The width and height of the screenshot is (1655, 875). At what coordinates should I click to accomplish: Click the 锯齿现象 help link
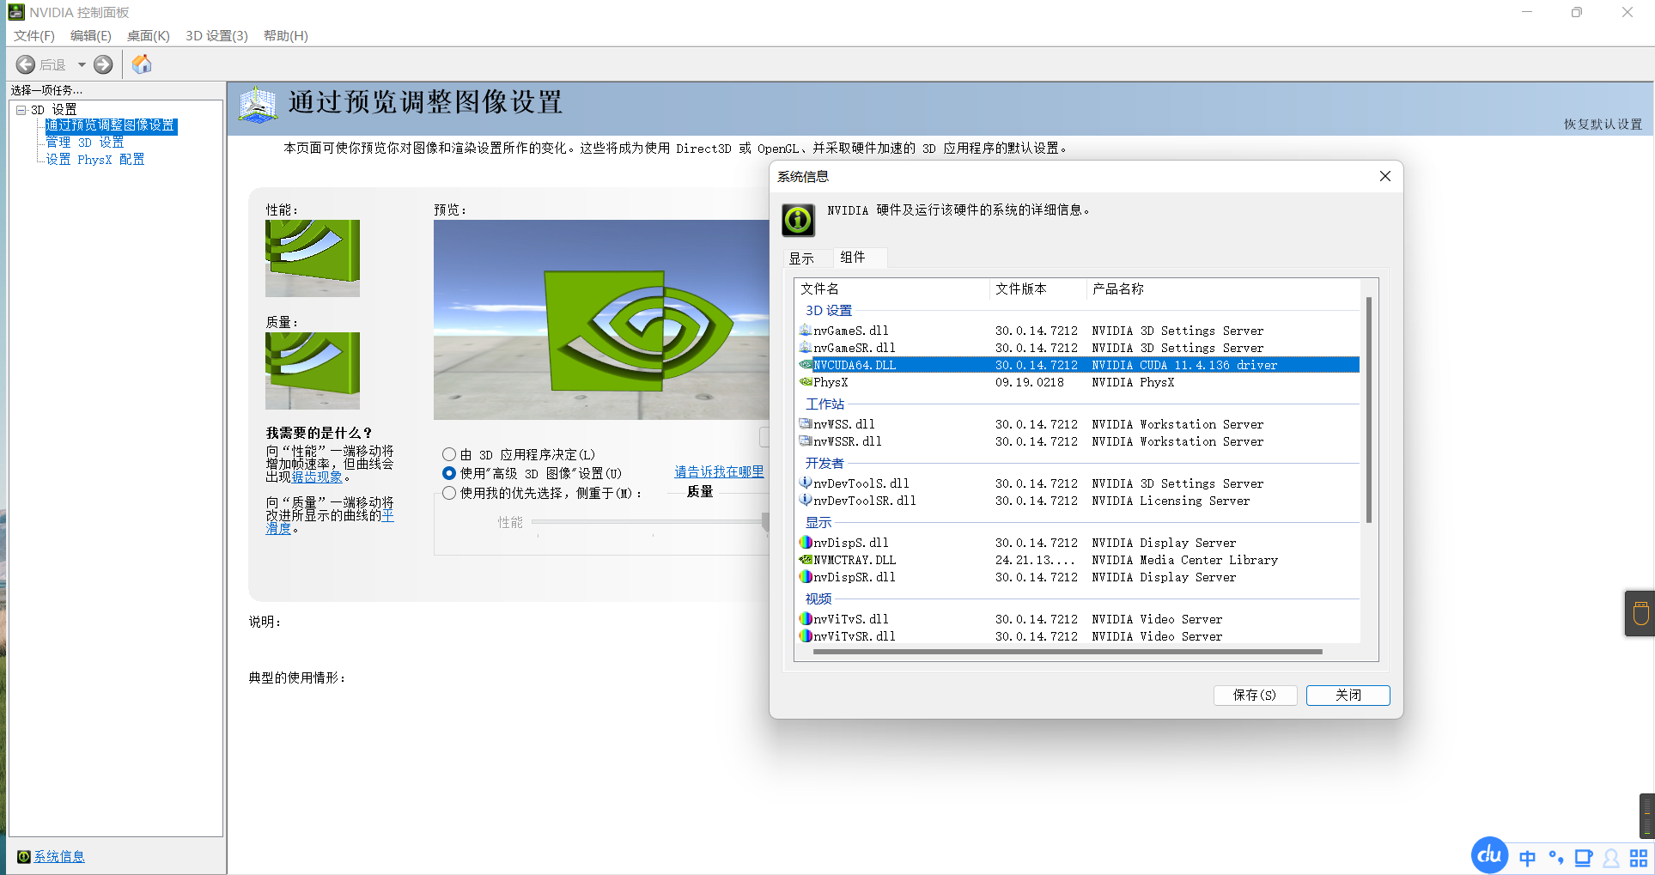pos(317,477)
